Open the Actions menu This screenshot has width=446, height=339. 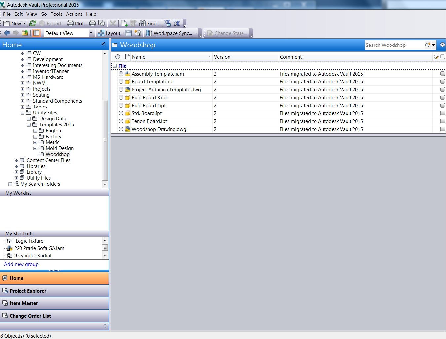(x=74, y=14)
